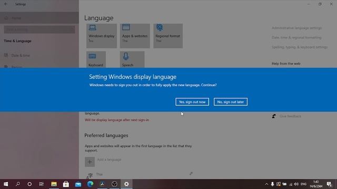The image size is (337, 189).
Task: Choose No, sign out later
Action: (x=231, y=102)
